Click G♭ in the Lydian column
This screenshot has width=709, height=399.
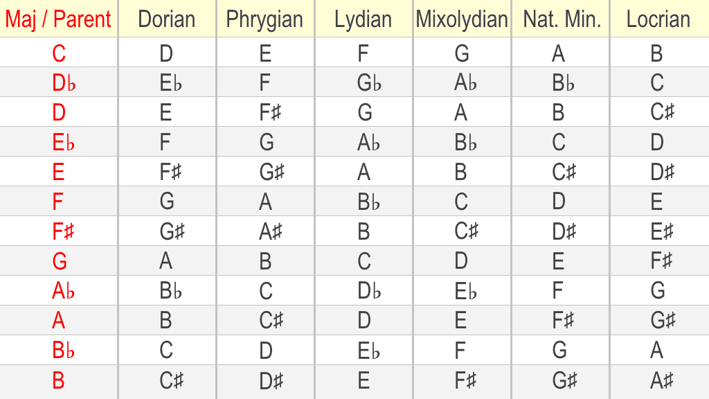coord(369,83)
